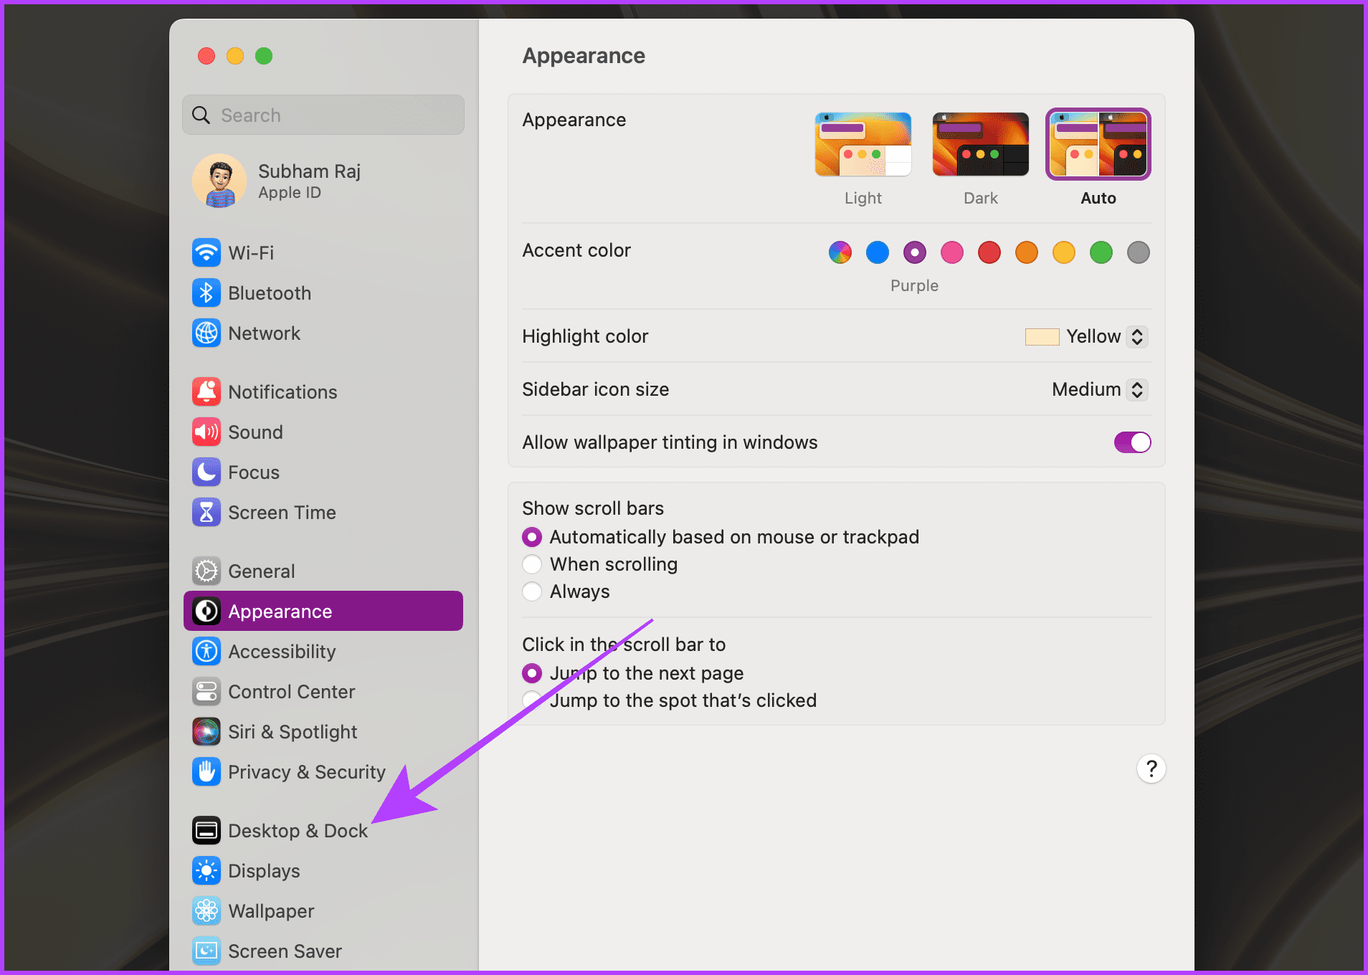This screenshot has height=975, width=1368.
Task: Disable wallpaper tinting in windows
Action: coord(1132,442)
